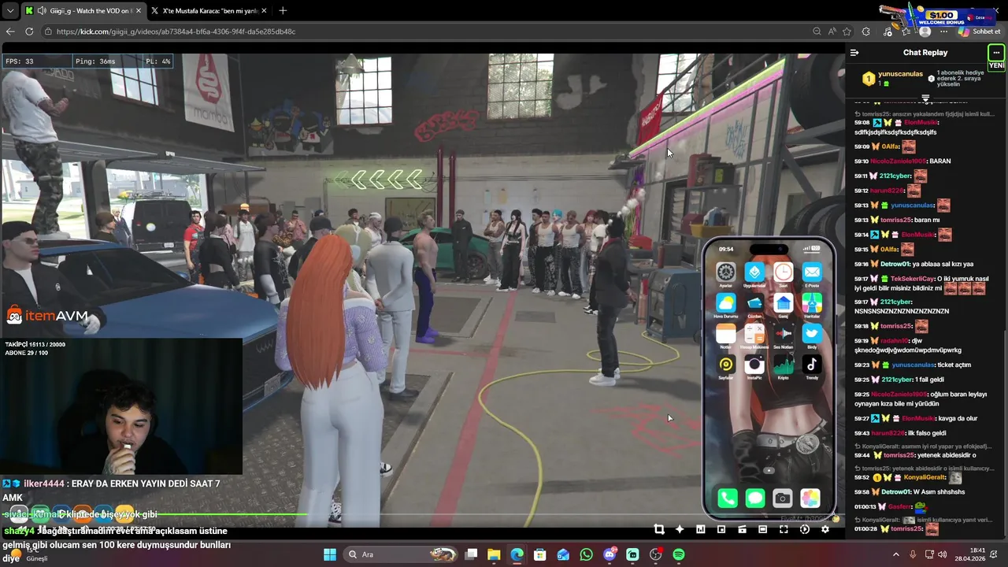The width and height of the screenshot is (1008, 567).
Task: Open playback speed control in the player
Action: pyautogui.click(x=804, y=529)
